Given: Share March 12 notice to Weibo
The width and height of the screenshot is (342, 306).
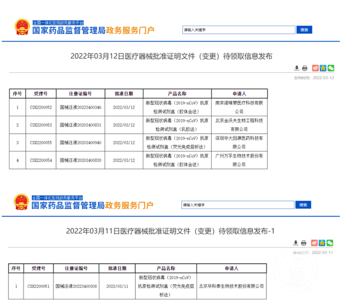Looking at the screenshot, I should [x=315, y=68].
